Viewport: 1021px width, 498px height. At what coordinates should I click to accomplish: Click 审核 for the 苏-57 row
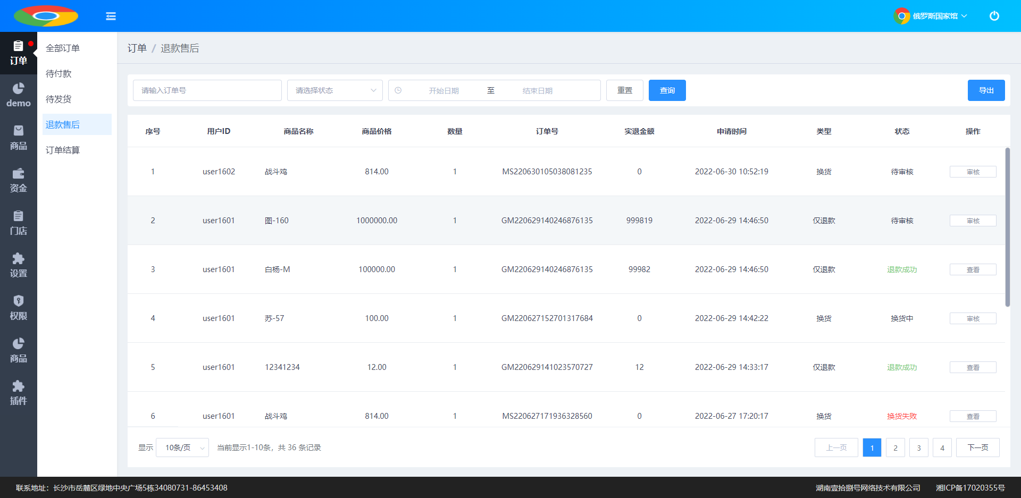pos(973,318)
